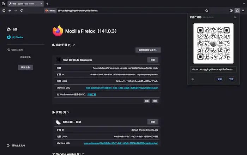Click the generated QR code image
The width and height of the screenshot is (247, 155).
pos(213,44)
